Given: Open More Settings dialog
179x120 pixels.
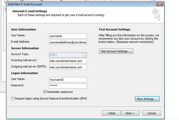Looking at the screenshot, I should [147, 99].
